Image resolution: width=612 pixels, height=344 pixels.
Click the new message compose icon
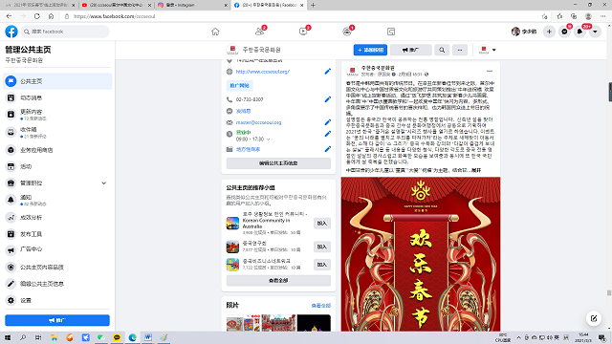(594, 318)
